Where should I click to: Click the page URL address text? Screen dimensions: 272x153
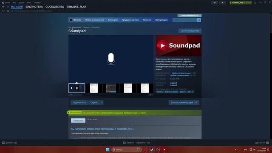click(x=31, y=11)
